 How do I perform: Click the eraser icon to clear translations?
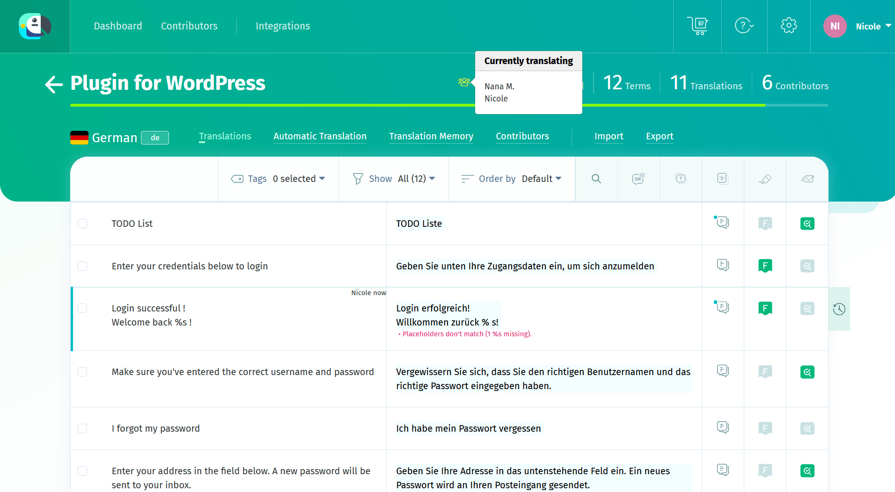765,179
